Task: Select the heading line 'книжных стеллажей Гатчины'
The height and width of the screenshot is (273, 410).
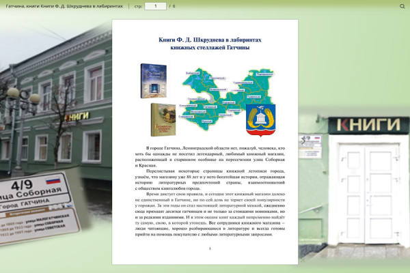Action: pos(210,48)
